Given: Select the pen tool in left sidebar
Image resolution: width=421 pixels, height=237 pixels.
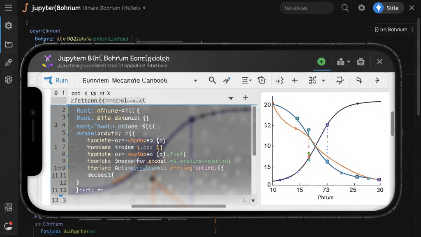Looking at the screenshot, I should pyautogui.click(x=9, y=63).
